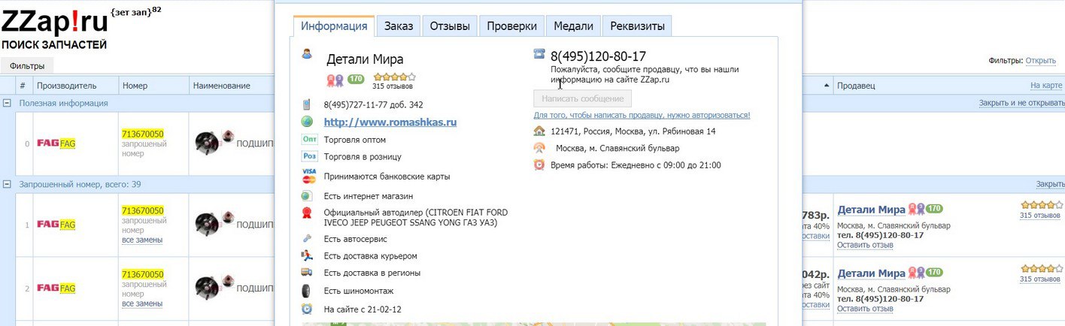Open the Реквизиты tab
Viewport: 1065px width, 326px height.
[637, 26]
